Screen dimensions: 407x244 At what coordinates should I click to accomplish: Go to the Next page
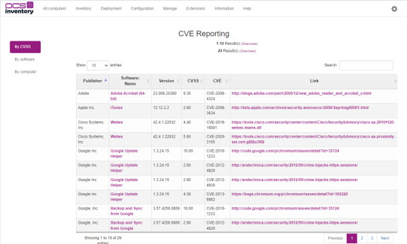click(x=385, y=239)
